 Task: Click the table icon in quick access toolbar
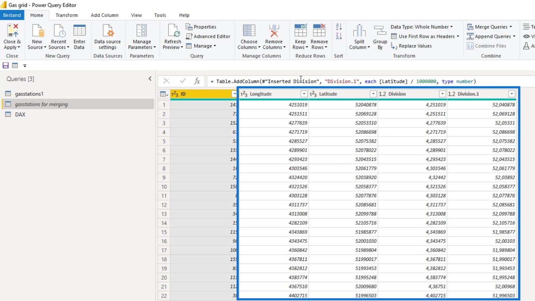(15, 66)
